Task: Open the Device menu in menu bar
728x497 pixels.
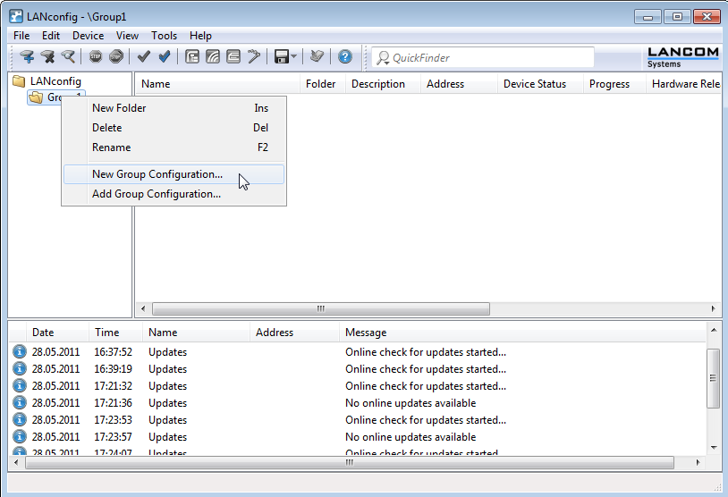Action: pyautogui.click(x=88, y=36)
